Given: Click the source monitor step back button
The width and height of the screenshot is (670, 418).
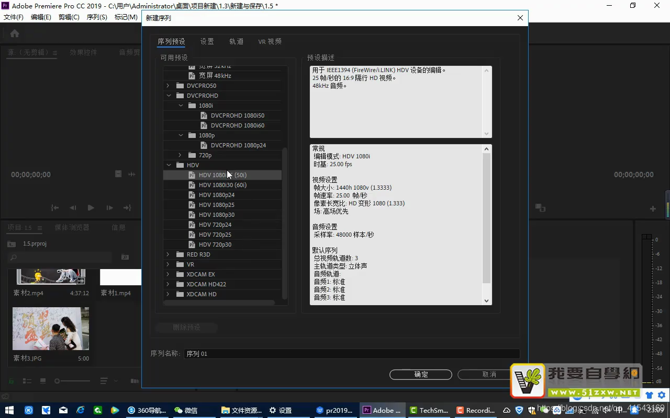Looking at the screenshot, I should [x=73, y=207].
